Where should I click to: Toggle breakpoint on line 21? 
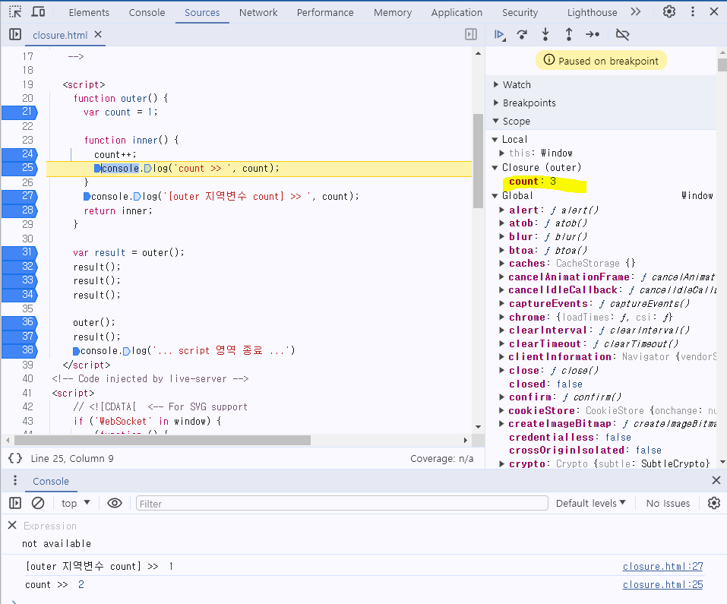pyautogui.click(x=20, y=112)
